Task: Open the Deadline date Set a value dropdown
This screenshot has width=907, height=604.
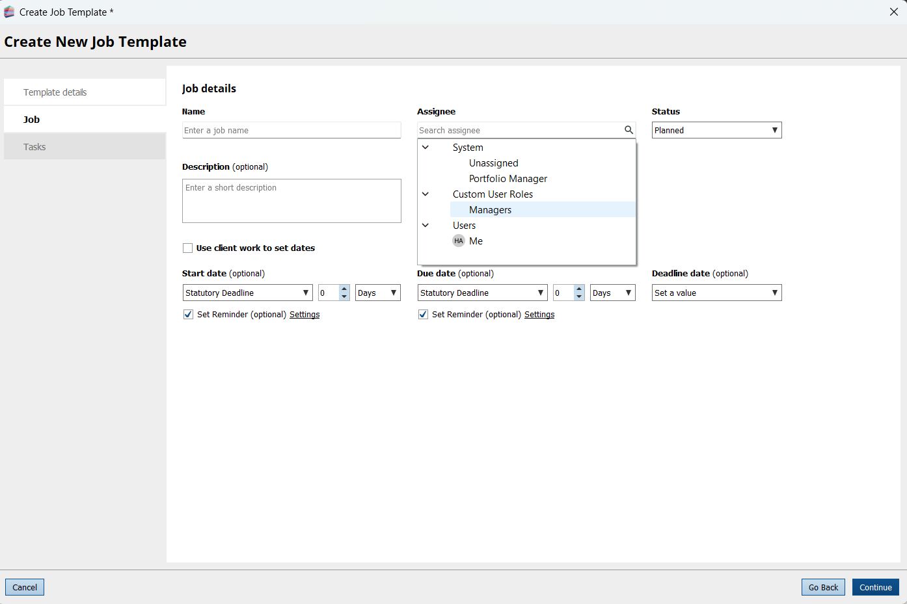Action: pos(716,293)
